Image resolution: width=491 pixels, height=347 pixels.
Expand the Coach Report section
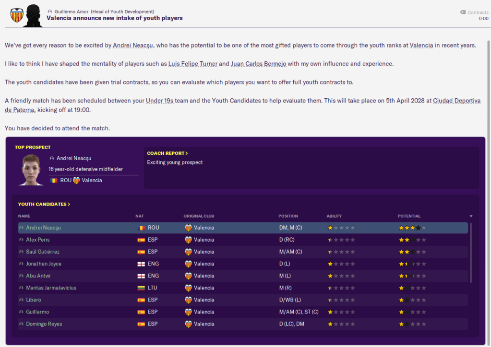[168, 153]
